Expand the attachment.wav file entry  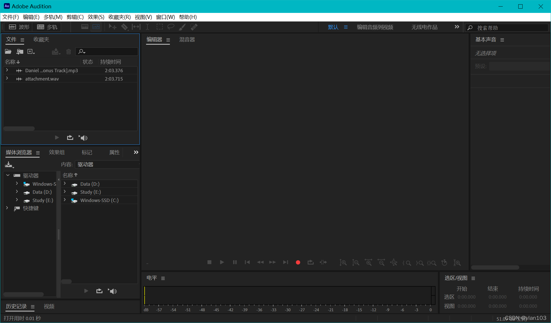(7, 79)
